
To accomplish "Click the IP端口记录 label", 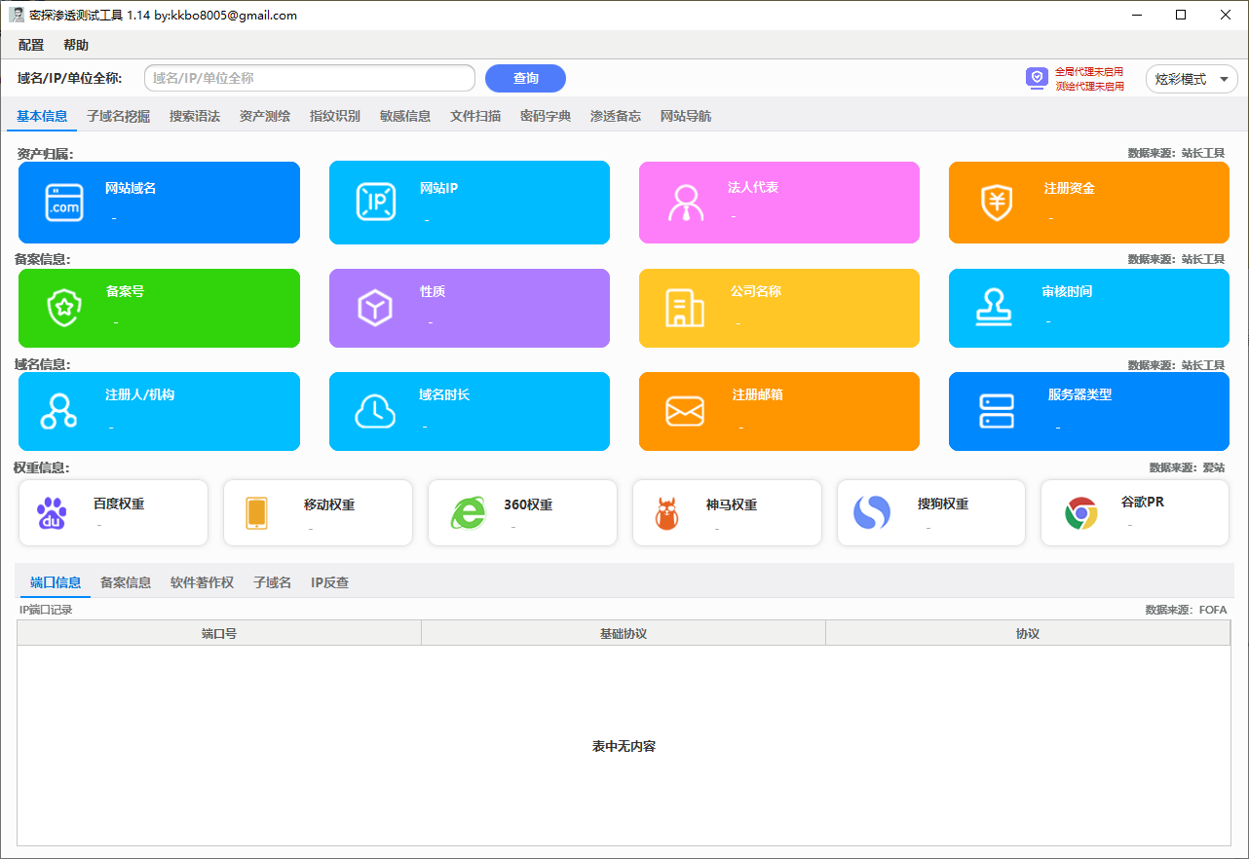I will (x=46, y=610).
